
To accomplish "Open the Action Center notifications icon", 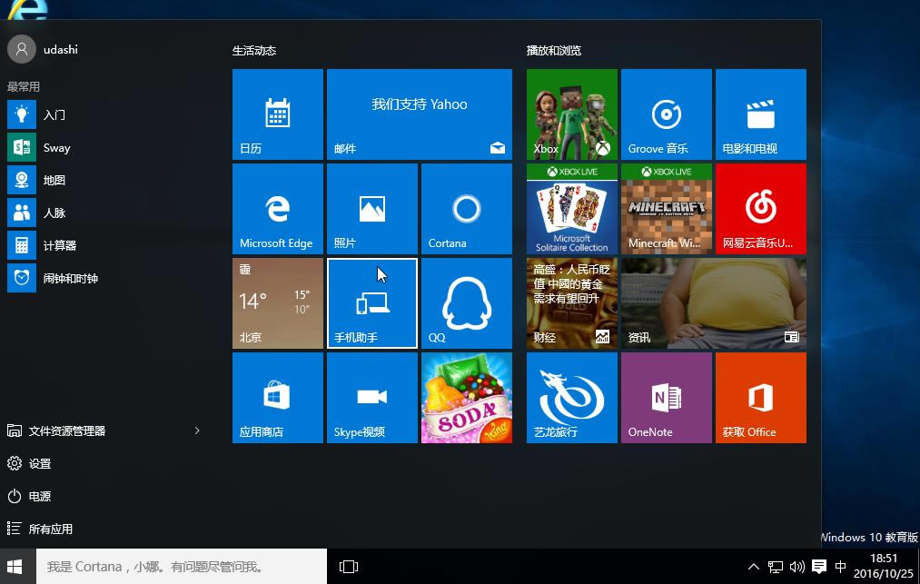I will point(819,567).
